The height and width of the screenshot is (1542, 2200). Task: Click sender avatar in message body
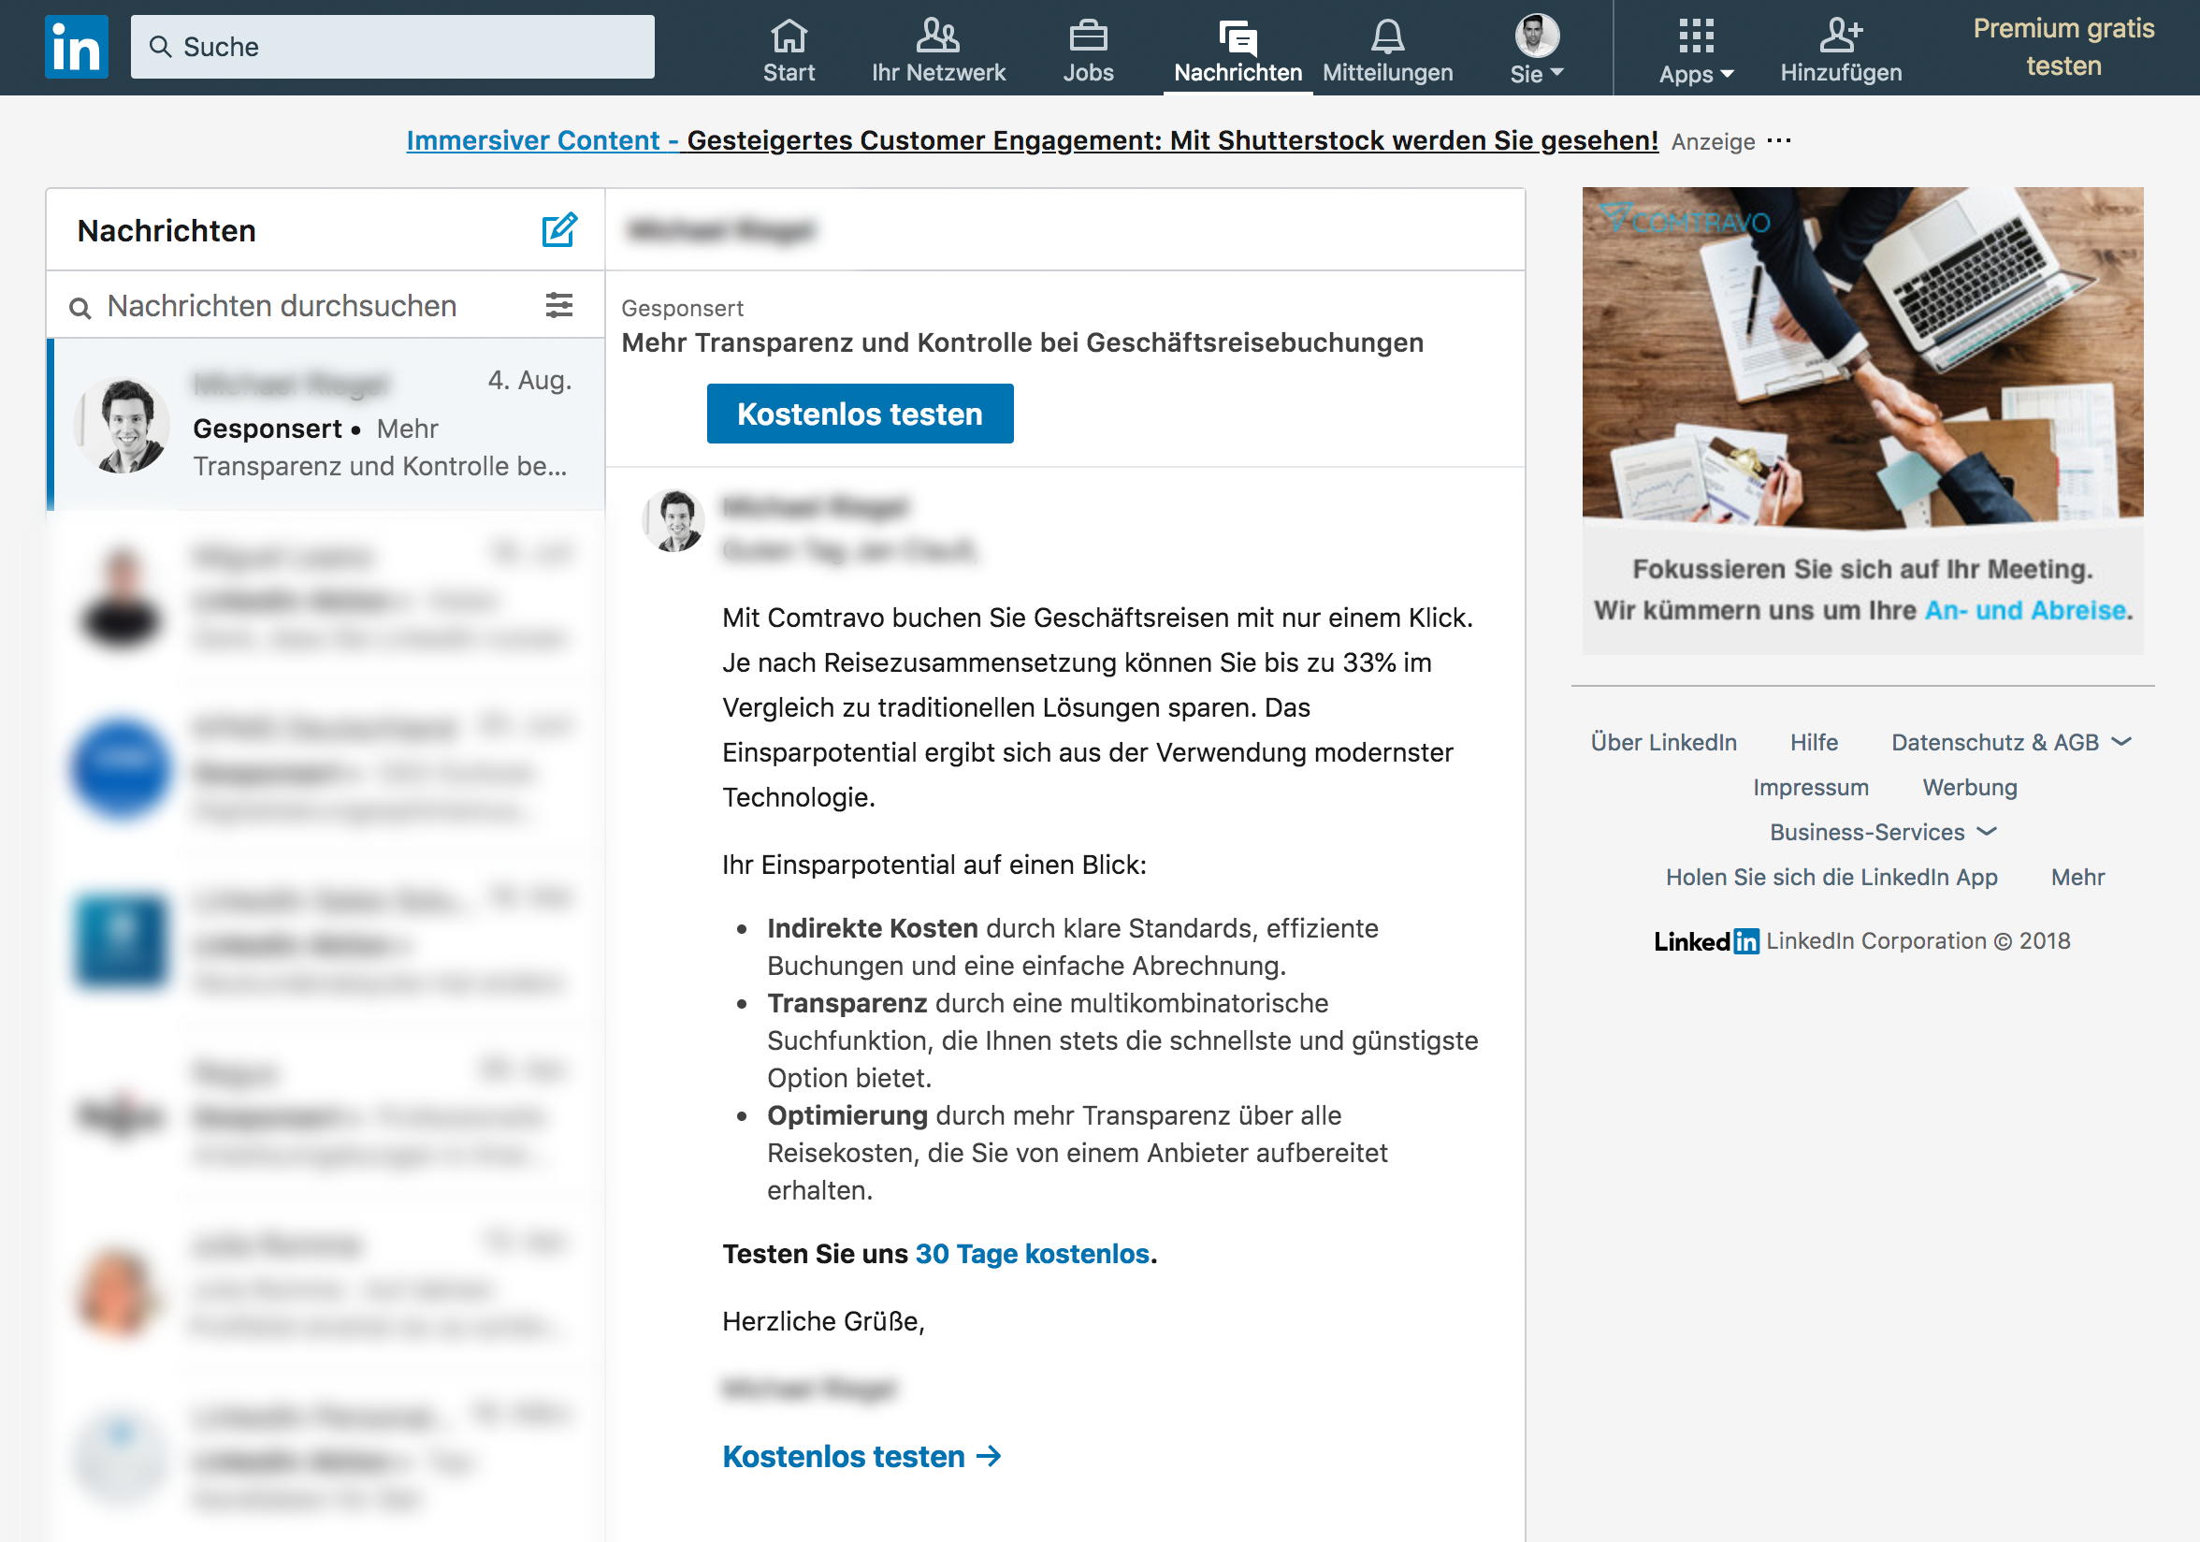point(673,520)
